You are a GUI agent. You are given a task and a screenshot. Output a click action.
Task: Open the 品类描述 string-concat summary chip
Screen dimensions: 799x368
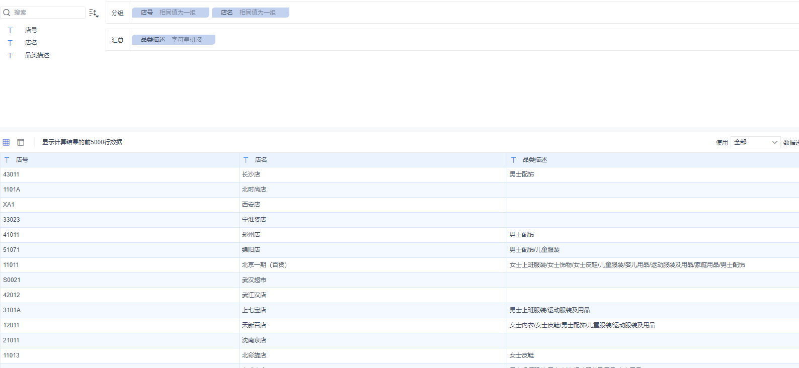click(x=174, y=40)
